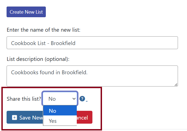The image size is (187, 131).
Task: Click the dropdown chevron arrow for sharing
Action: click(x=74, y=99)
